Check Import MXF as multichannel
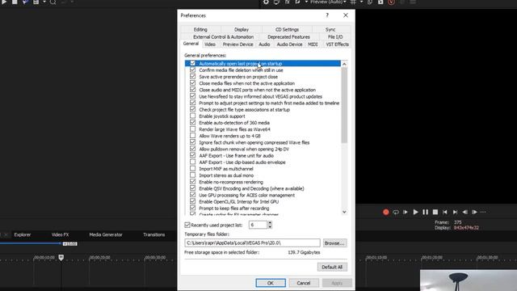The image size is (517, 291). point(192,169)
